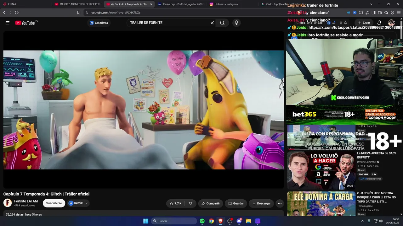The height and width of the screenshot is (226, 403).
Task: Click the Remix button
Action: pyautogui.click(x=76, y=203)
